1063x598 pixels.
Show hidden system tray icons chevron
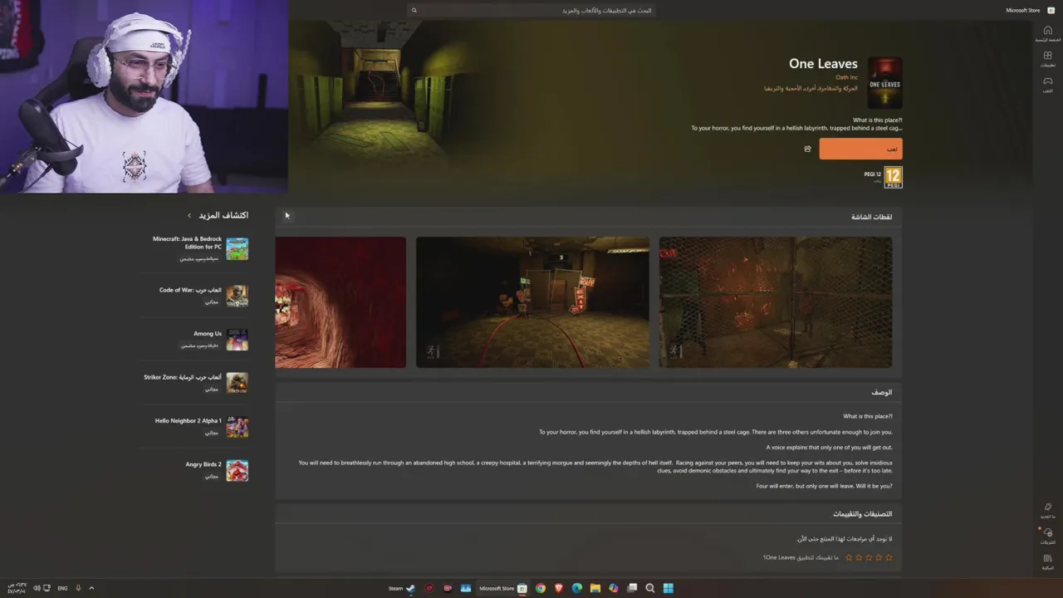pyautogui.click(x=91, y=588)
